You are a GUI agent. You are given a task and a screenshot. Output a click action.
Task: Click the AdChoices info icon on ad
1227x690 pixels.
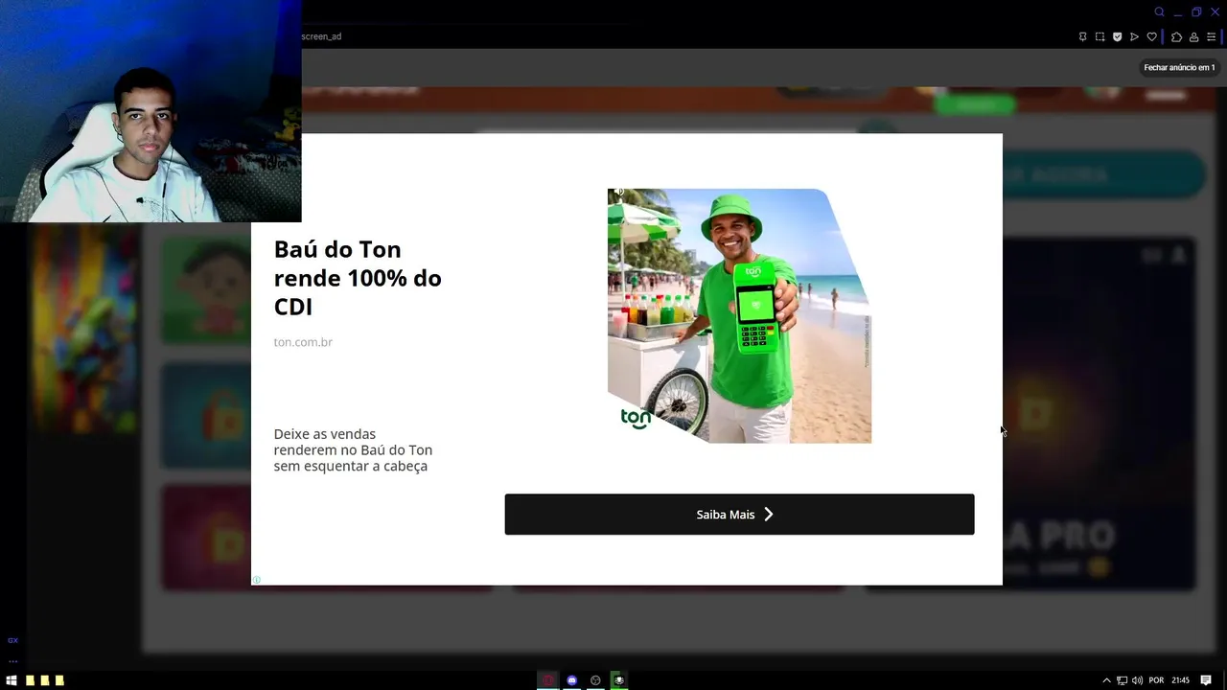pos(256,580)
